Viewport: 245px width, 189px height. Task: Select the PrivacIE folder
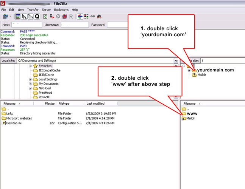click(44, 97)
